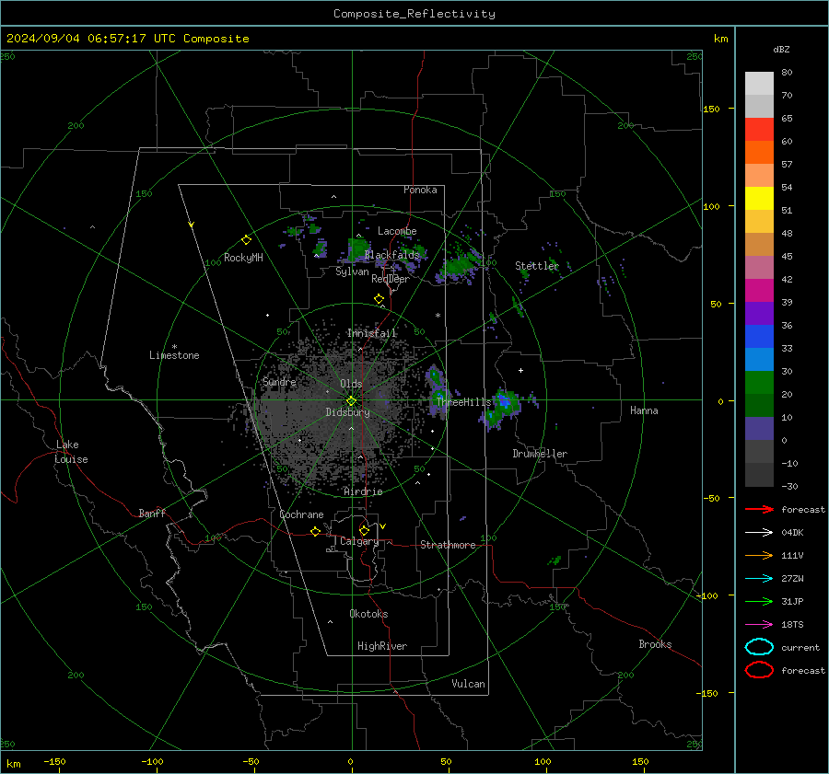
Task: Click the green echo west of Stettler
Action: [459, 263]
